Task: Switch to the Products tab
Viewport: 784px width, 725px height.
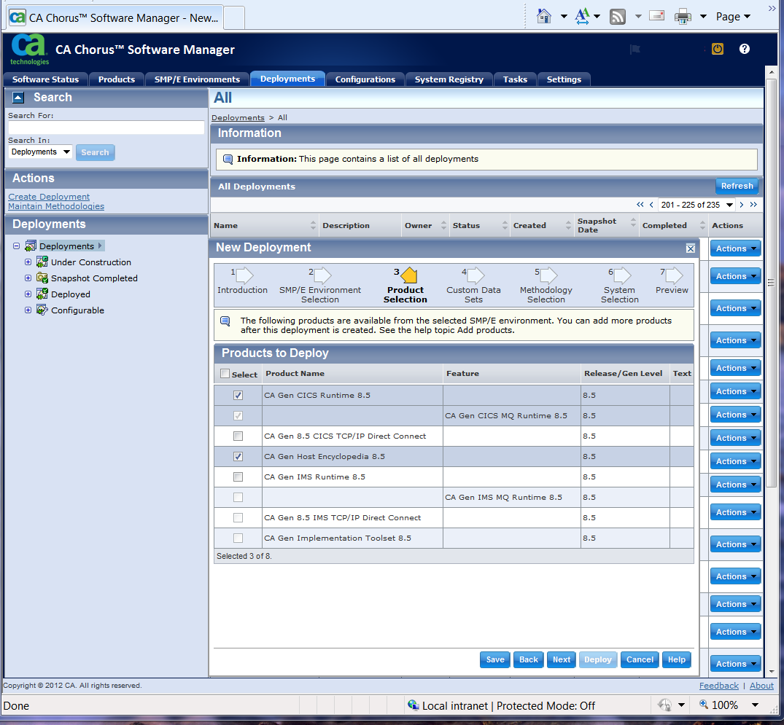Action: point(117,79)
